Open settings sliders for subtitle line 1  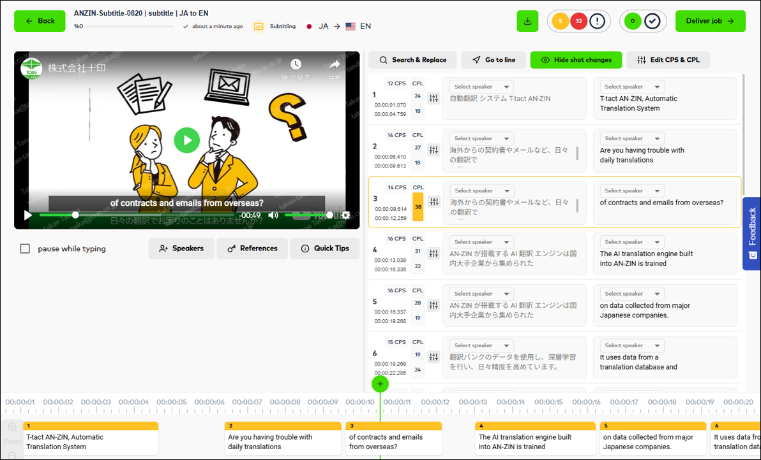(x=434, y=98)
